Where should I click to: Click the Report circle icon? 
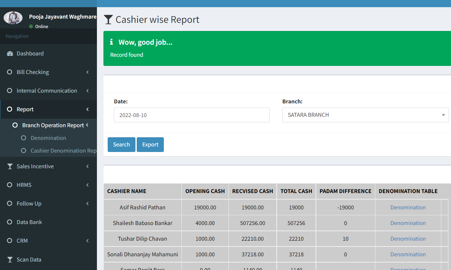click(x=9, y=109)
